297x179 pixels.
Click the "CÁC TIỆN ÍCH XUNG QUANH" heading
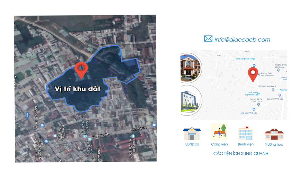(241, 153)
